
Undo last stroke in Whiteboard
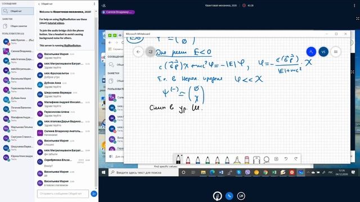(286, 159)
